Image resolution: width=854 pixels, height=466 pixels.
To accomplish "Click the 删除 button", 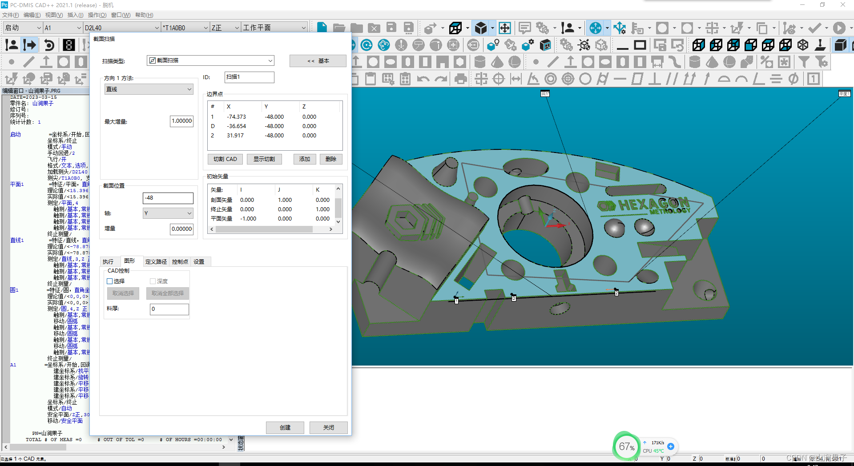I will (331, 159).
